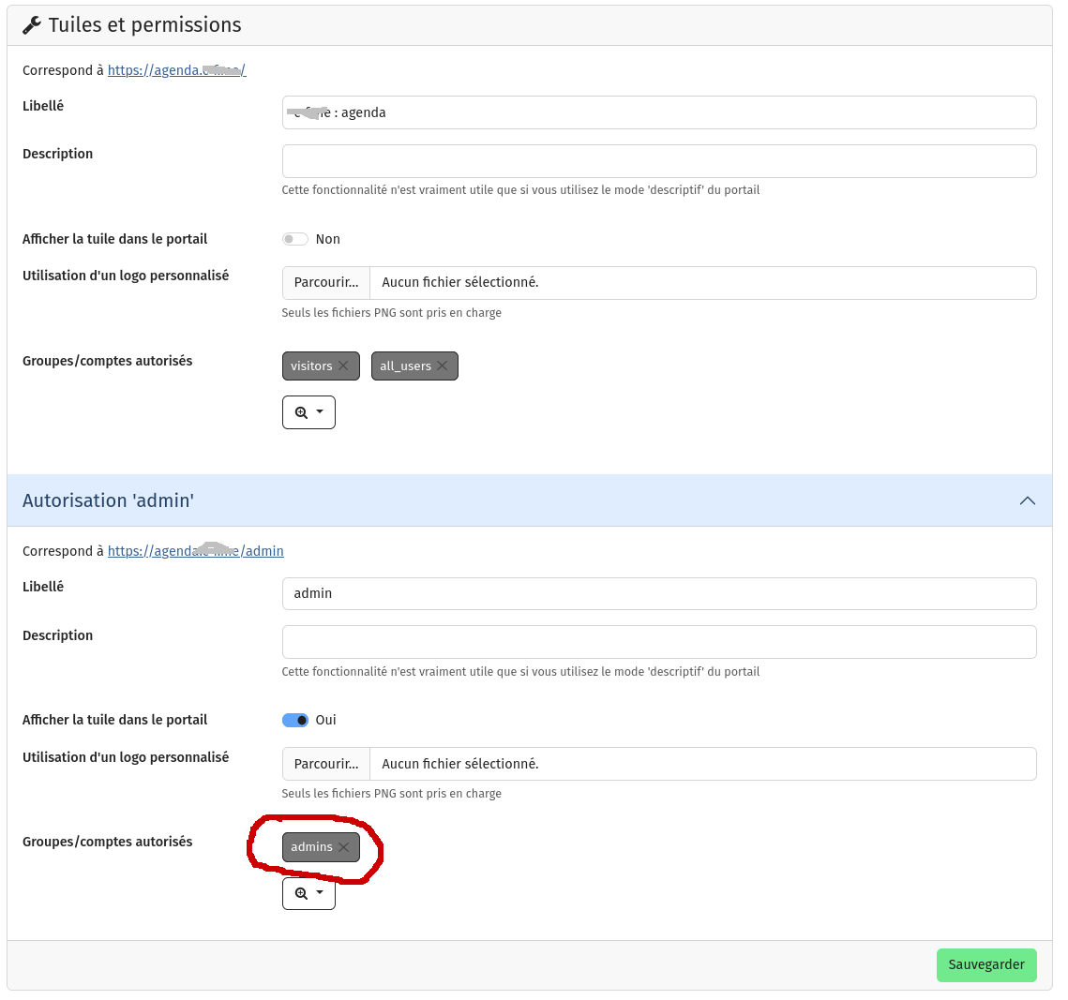Open the agenda URL link at top
This screenshot has height=1000, width=1068.
click(176, 70)
